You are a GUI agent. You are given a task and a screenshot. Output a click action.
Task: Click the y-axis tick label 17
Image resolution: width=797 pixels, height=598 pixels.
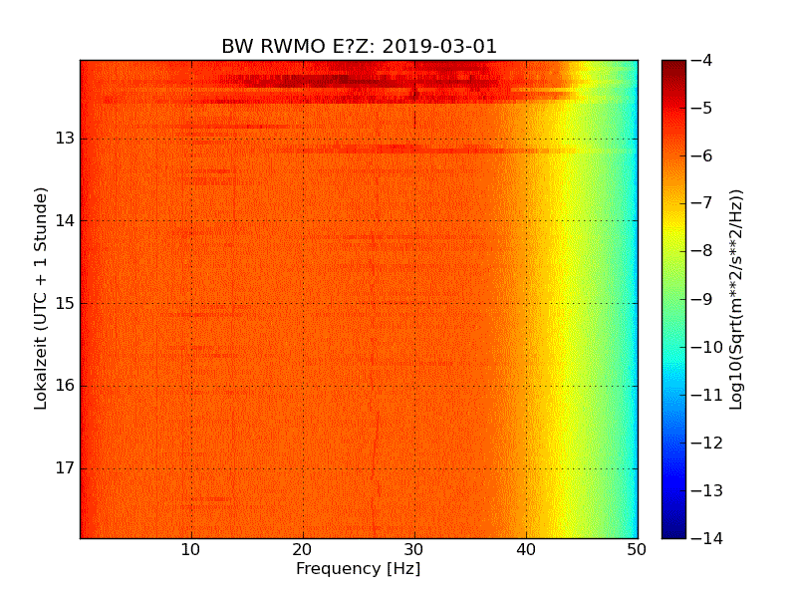(65, 467)
